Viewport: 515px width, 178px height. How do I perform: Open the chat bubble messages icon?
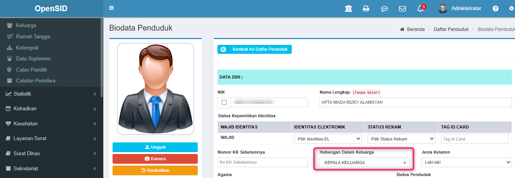384,9
